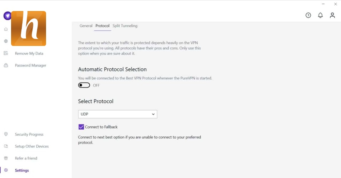Viewport: 341px width, 178px height.
Task: Minimize the PureVPN window
Action: tap(323, 4)
